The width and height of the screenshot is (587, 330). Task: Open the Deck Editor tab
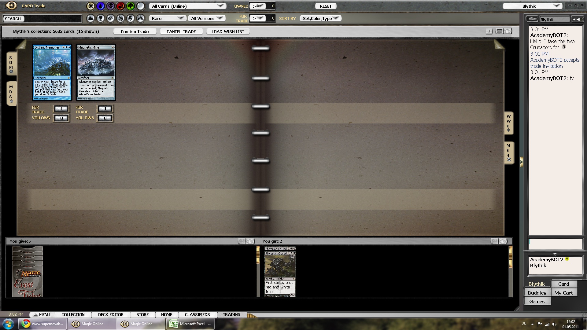111,314
